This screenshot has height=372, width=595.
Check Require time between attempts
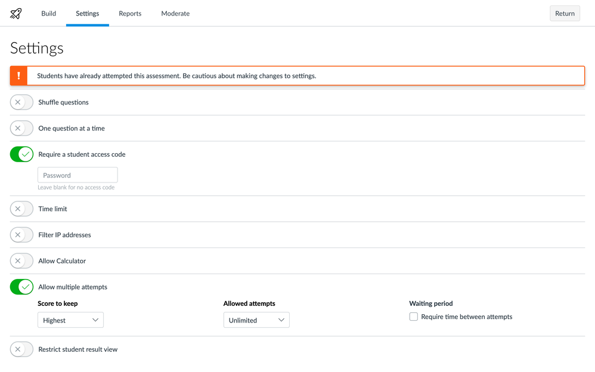point(414,317)
